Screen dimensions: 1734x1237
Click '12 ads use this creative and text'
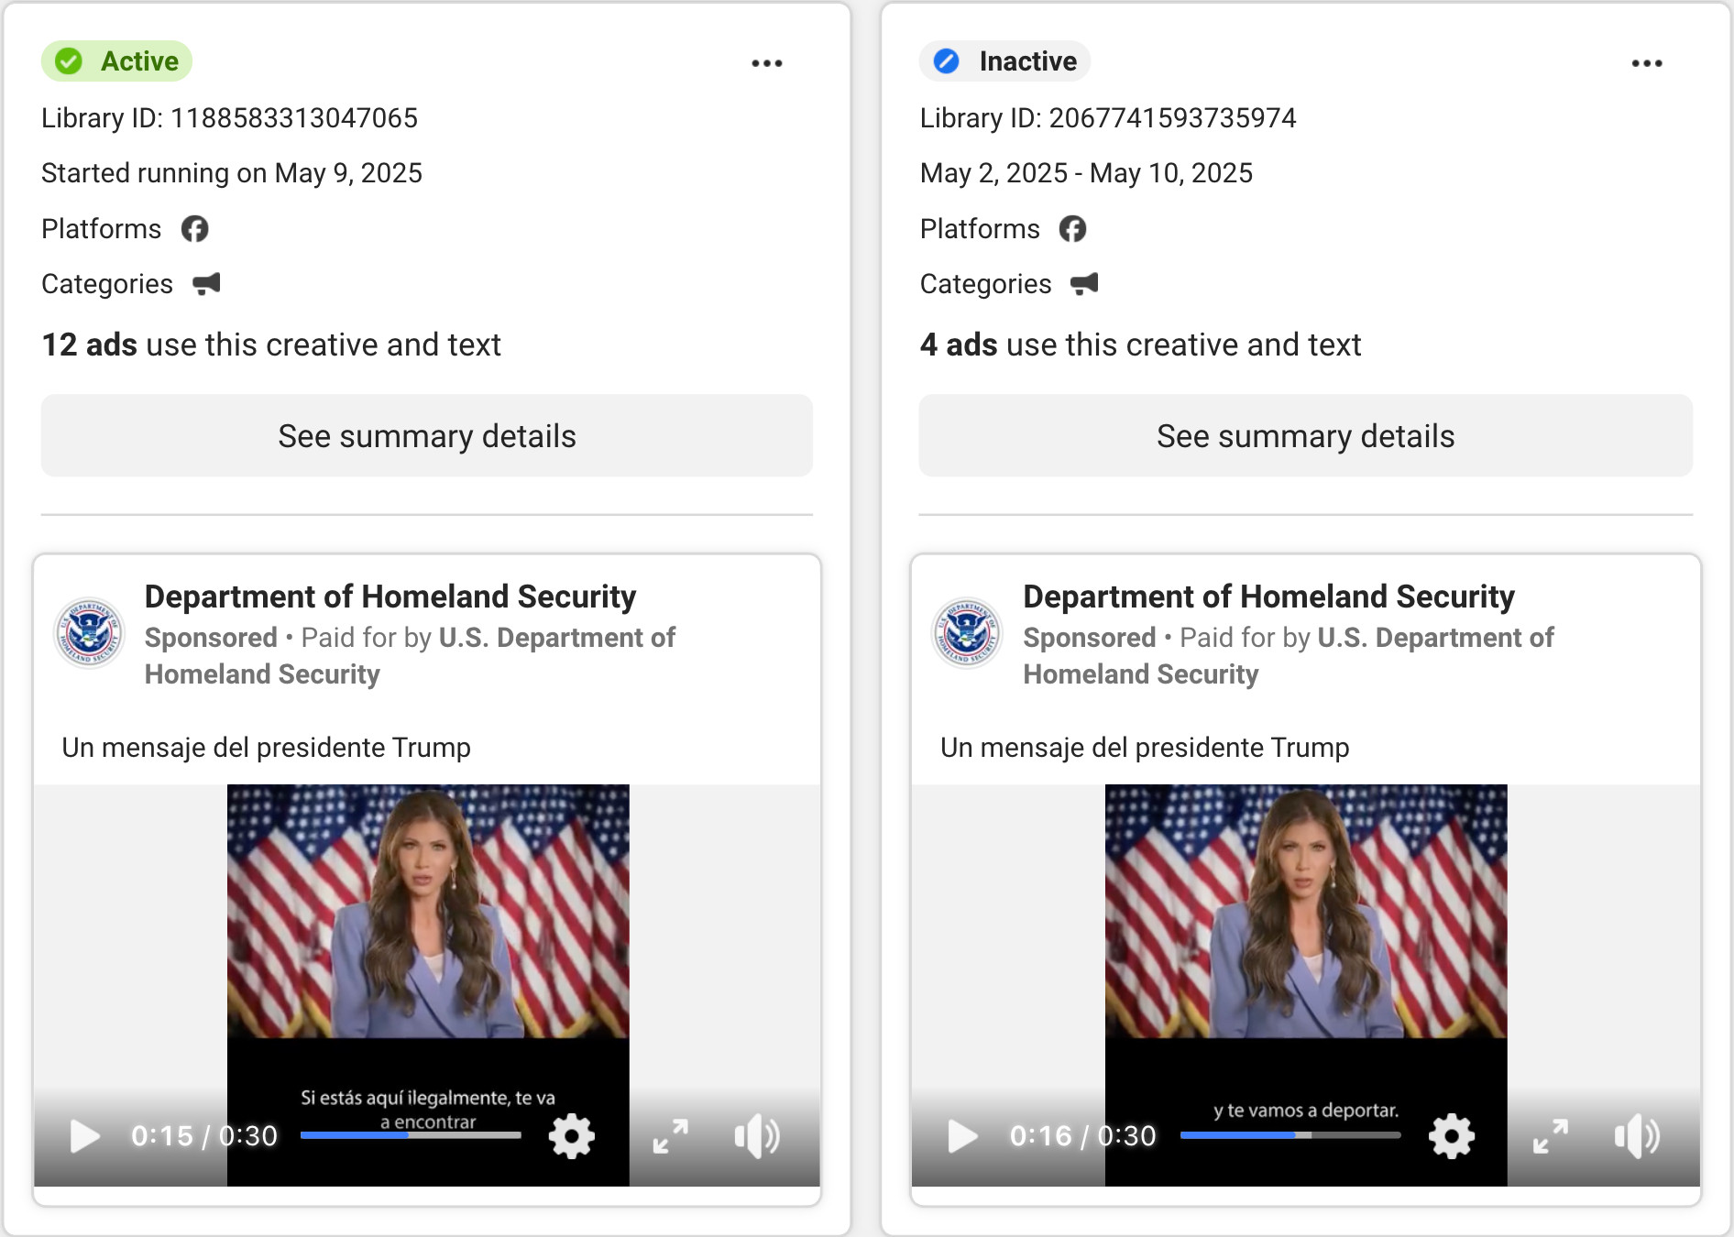[x=271, y=345]
